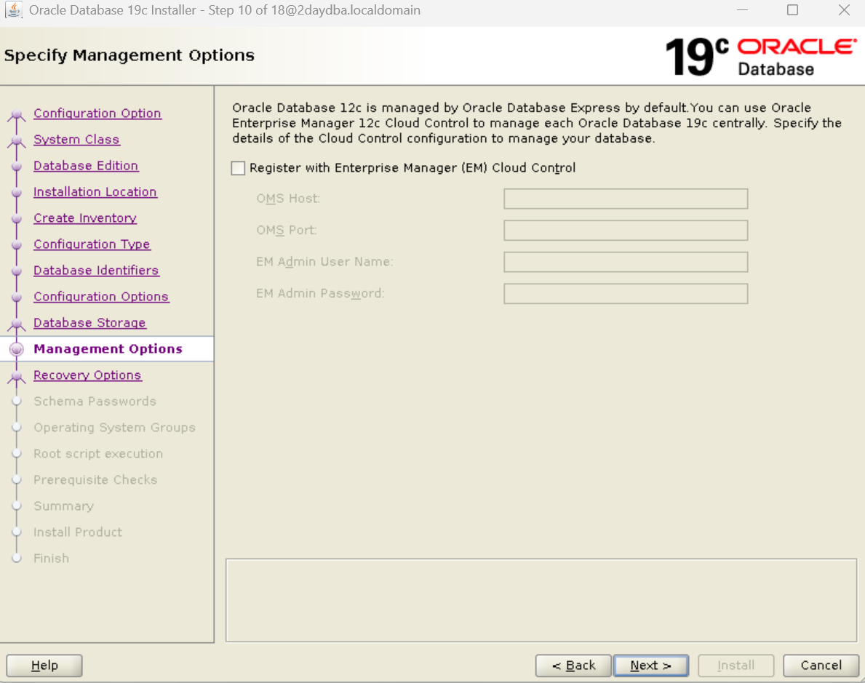865x683 pixels.
Task: Click the Management Options step bullet icon
Action: click(x=17, y=349)
